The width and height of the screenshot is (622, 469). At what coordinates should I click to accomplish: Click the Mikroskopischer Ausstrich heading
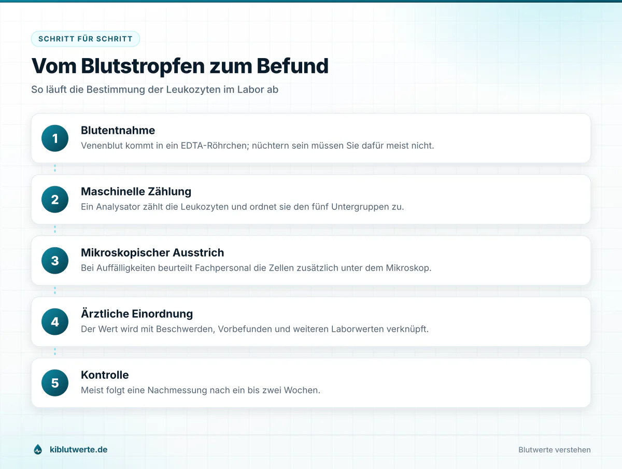[152, 253]
